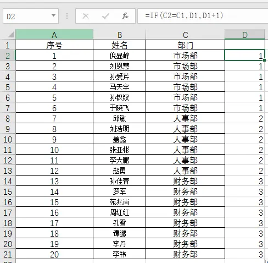
Task: Click the cancel (X) icon in formula bar
Action: tap(86, 16)
